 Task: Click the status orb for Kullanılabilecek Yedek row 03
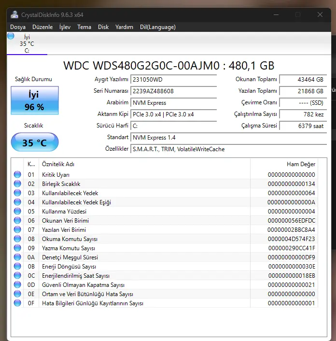pos(17,193)
